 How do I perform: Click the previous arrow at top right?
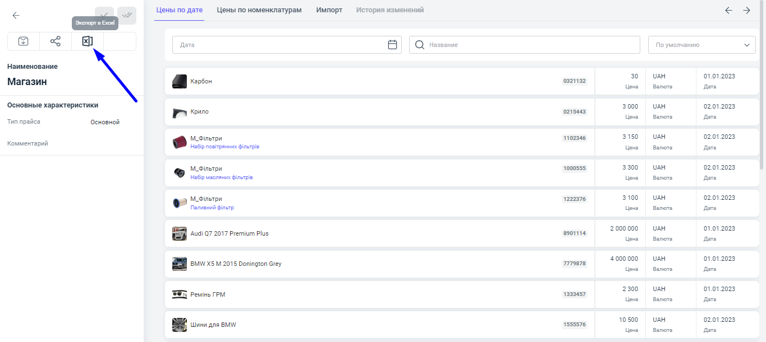728,10
